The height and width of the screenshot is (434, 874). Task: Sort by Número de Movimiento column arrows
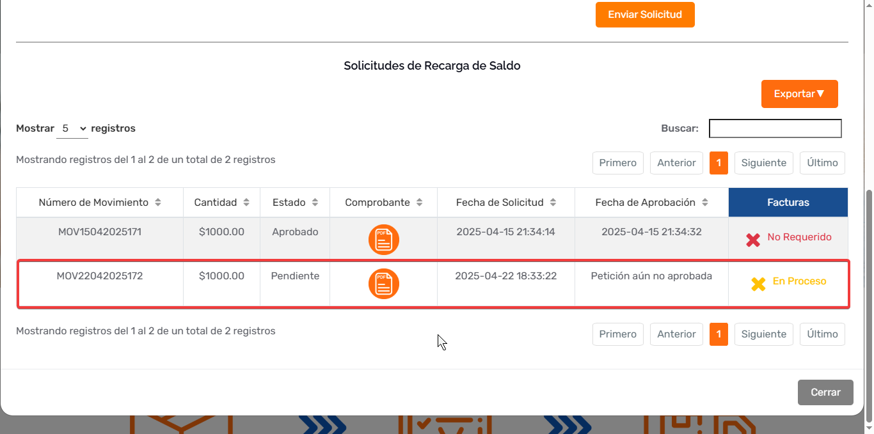point(158,202)
